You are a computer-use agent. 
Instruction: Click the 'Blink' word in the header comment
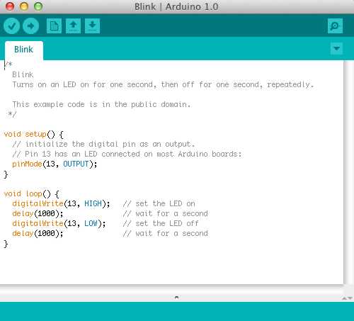[x=23, y=74]
